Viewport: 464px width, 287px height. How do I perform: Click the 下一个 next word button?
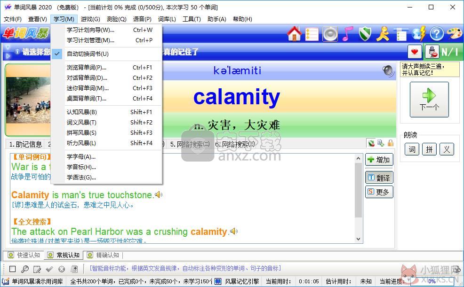(429, 100)
